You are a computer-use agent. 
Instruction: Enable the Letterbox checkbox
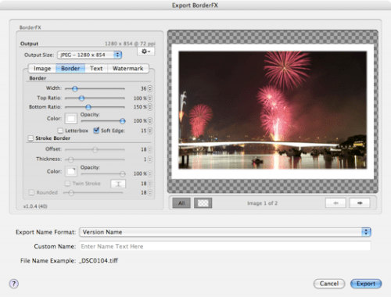tap(60, 131)
